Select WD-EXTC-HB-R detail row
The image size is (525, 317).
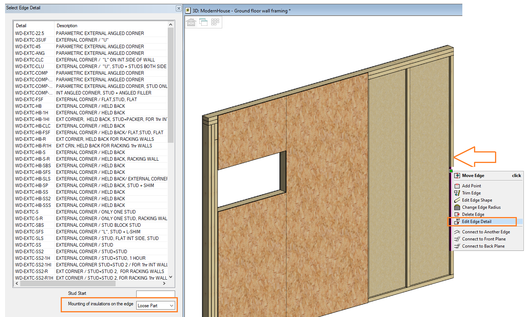coord(30,139)
